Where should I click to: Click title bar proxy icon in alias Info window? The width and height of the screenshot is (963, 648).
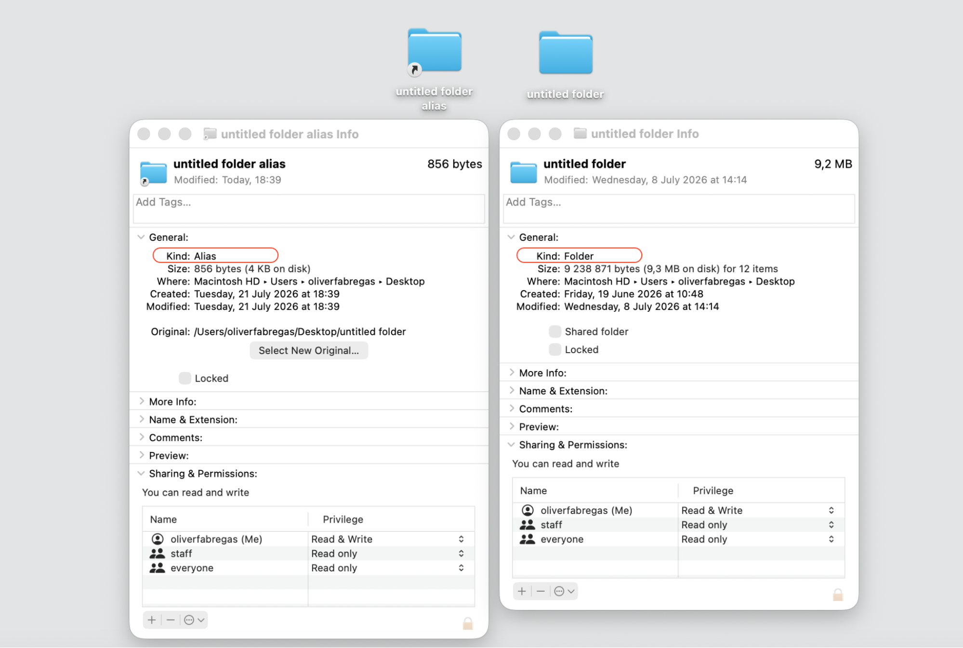(210, 133)
